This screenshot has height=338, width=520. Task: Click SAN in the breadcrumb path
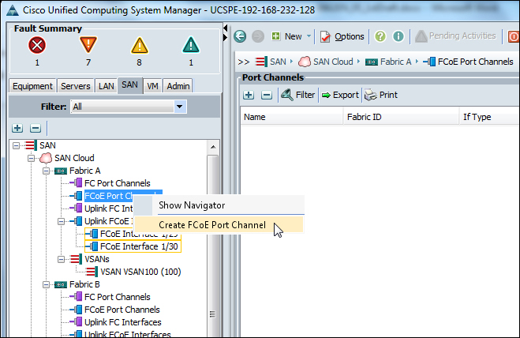pyautogui.click(x=278, y=62)
